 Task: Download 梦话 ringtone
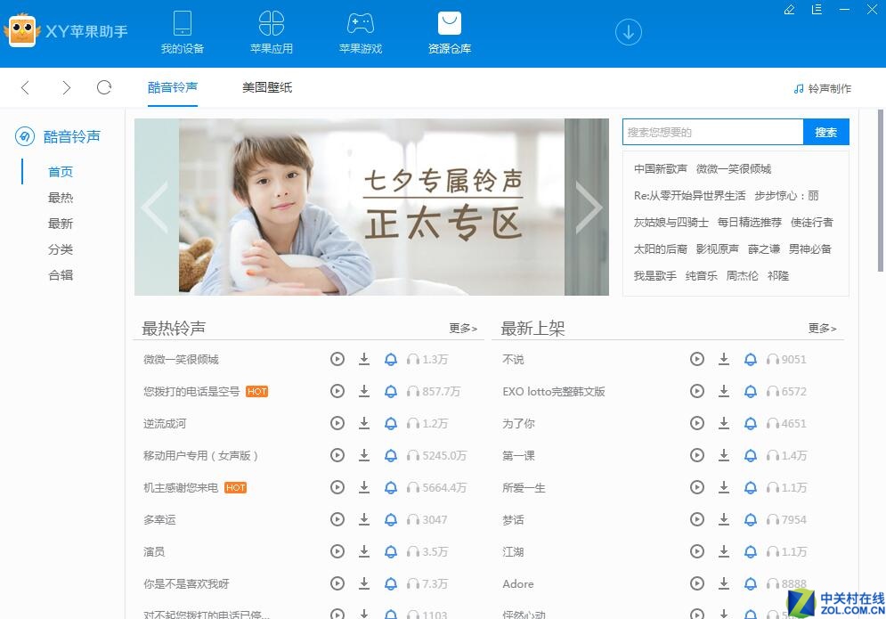pyautogui.click(x=724, y=519)
